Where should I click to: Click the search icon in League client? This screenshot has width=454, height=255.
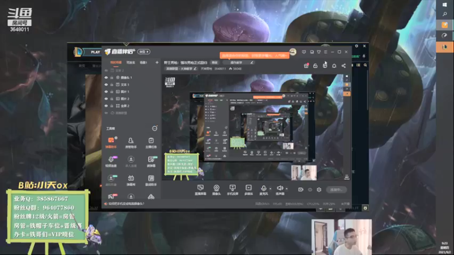click(x=365, y=65)
